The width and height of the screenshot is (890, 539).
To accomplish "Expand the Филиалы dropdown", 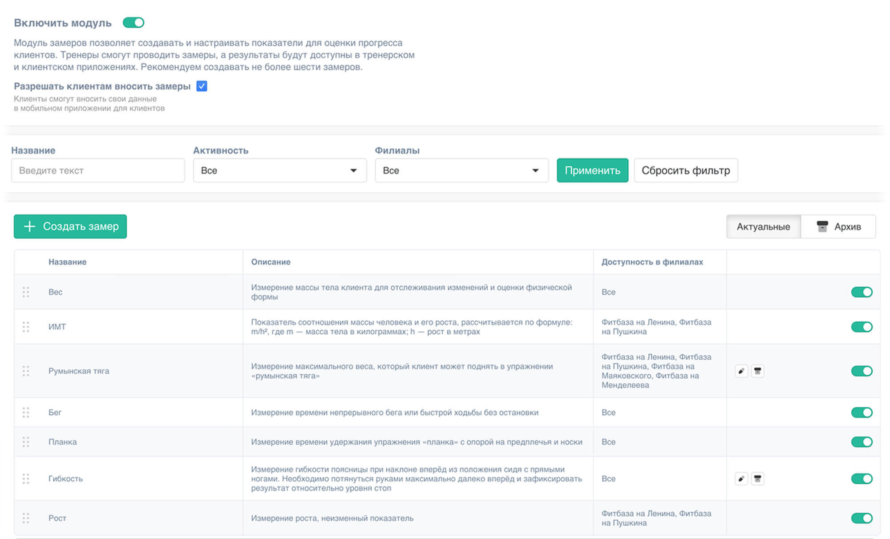I will click(462, 170).
